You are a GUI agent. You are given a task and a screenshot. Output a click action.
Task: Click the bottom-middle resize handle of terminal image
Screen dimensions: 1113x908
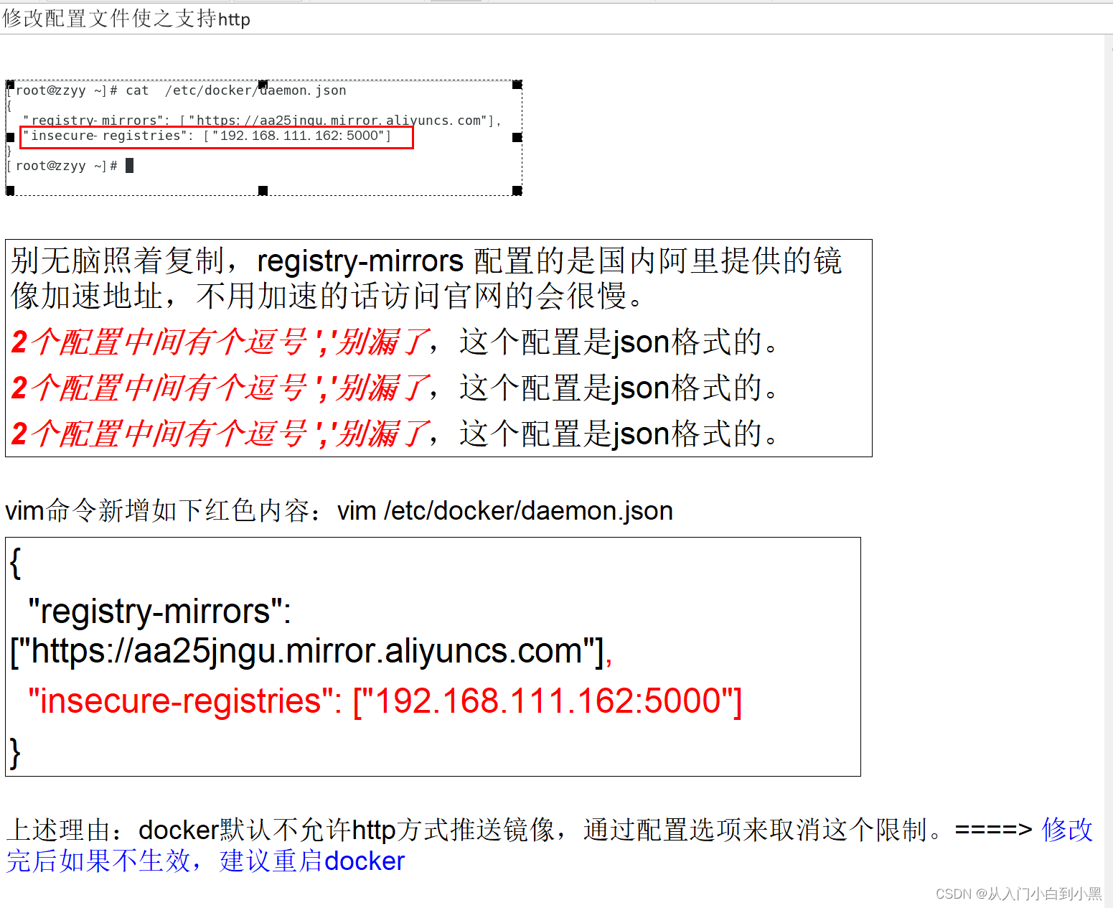[263, 190]
